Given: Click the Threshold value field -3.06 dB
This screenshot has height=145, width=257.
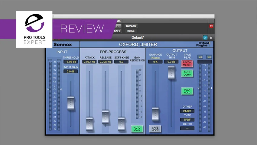Looking at the screenshot, I should (x=71, y=62).
